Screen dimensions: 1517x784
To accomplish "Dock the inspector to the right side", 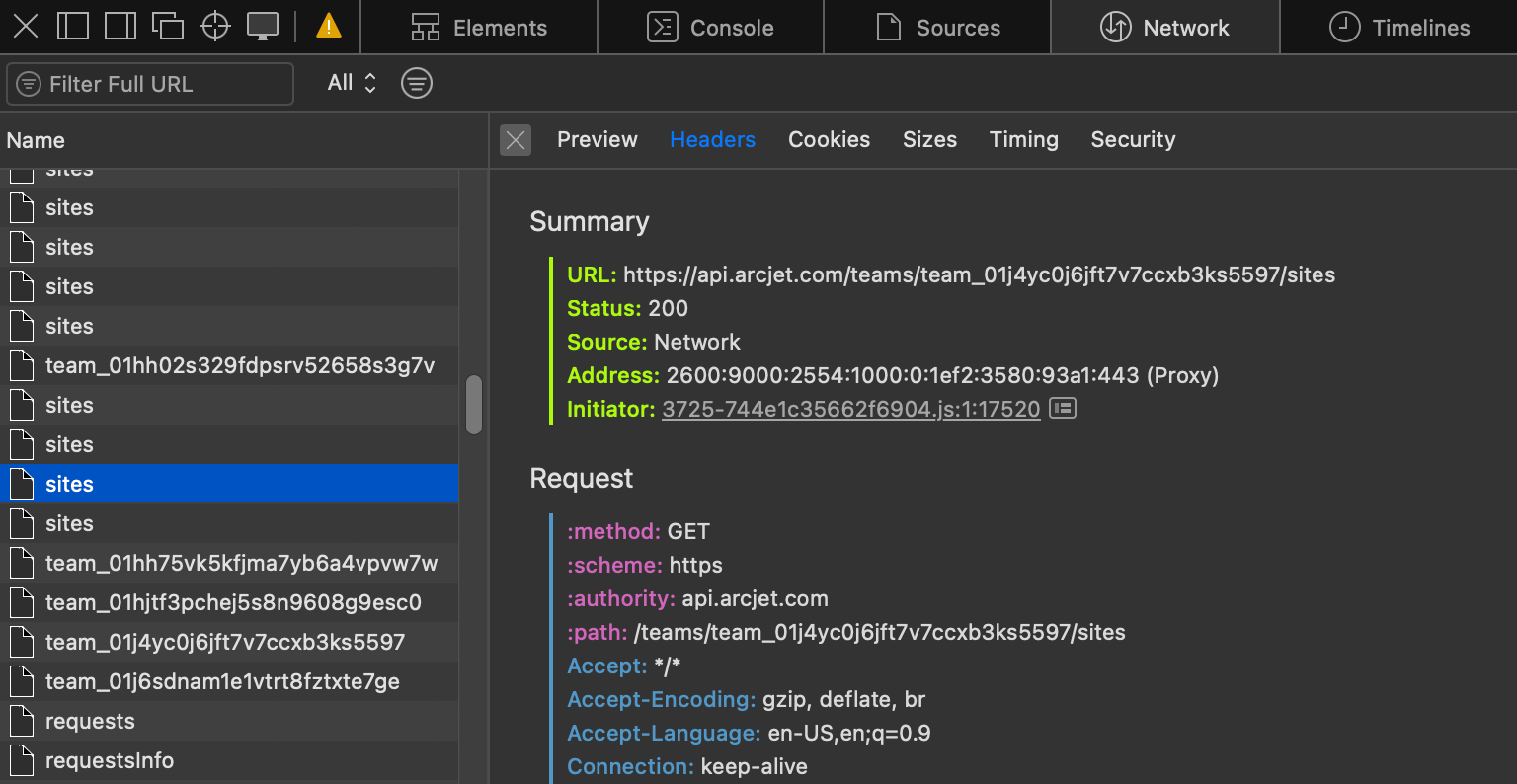I will (120, 27).
